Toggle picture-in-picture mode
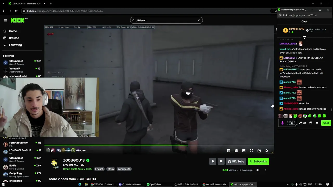The width and height of the screenshot is (333, 187). tap(229, 151)
